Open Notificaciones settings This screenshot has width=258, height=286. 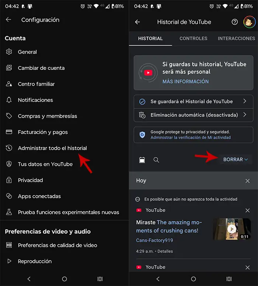(35, 100)
